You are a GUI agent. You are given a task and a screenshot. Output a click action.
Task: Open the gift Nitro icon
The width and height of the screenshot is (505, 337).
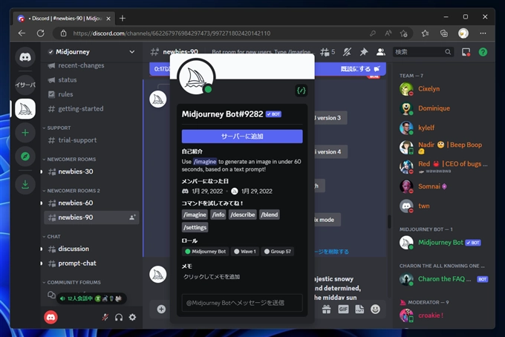326,310
